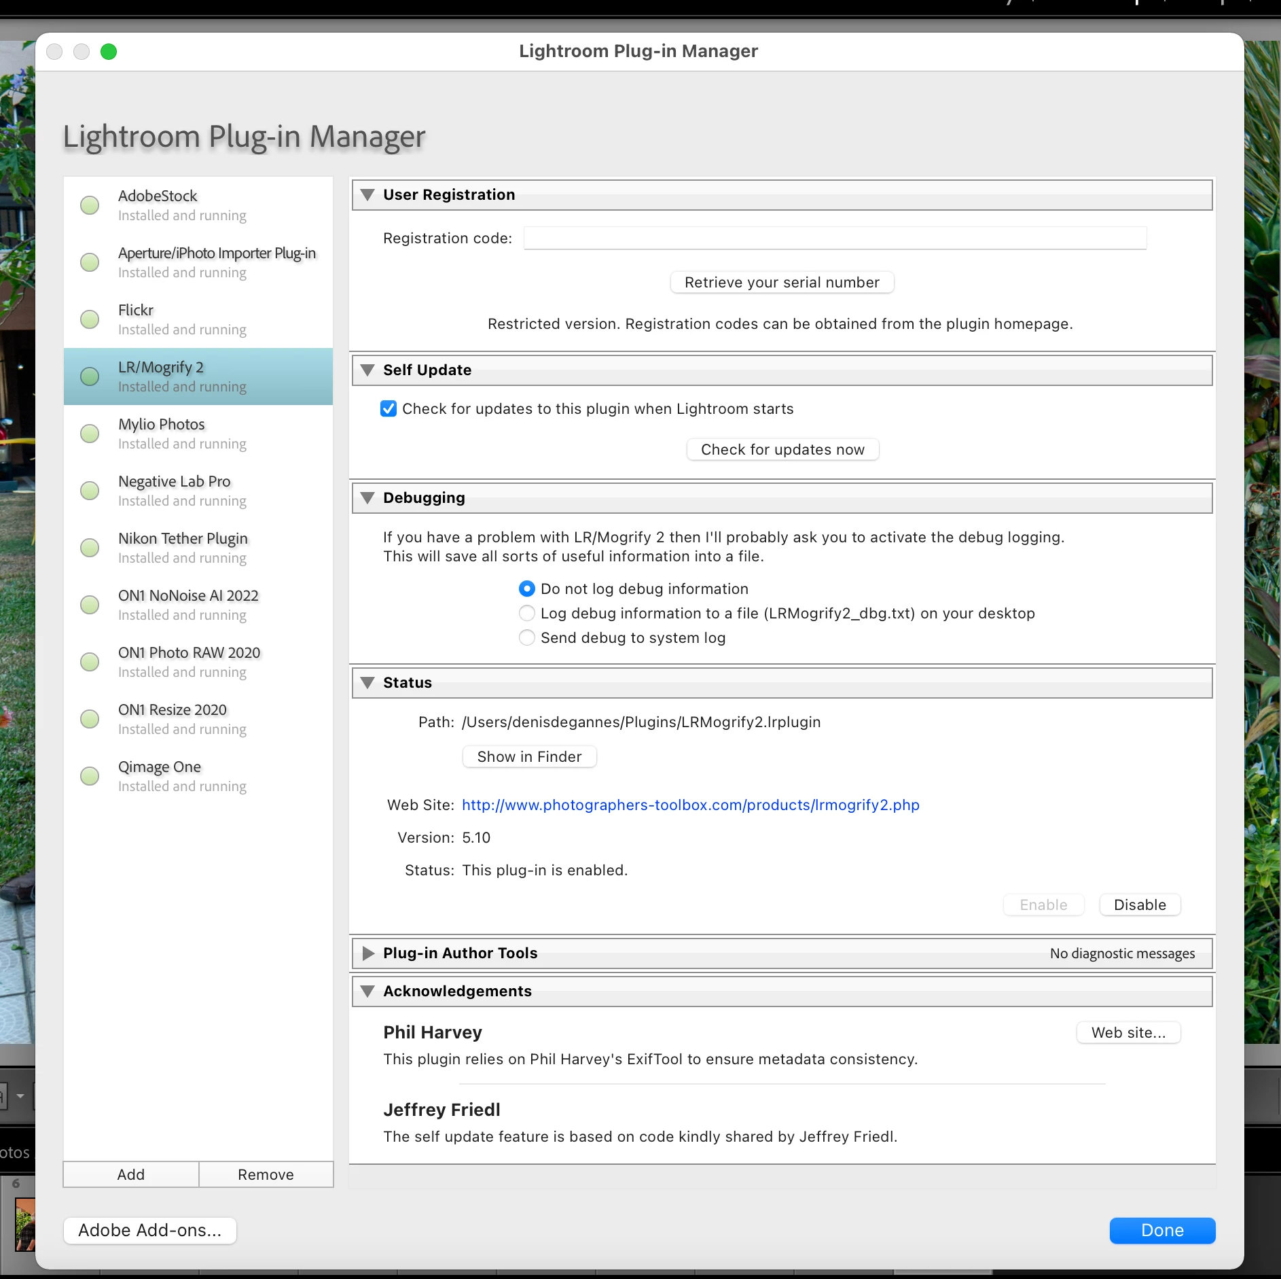Select ON1 NoNoise AI 2022 entry
1281x1279 pixels.
coord(198,605)
